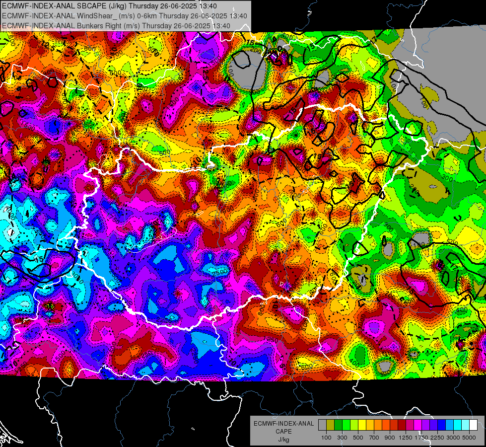Viewport: 486px width, 447px height.
Task: Click the pure yellow legend swatch
Action: 362,425
